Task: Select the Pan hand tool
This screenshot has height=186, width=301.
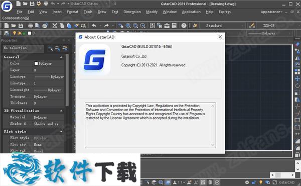Action: [x=121, y=26]
